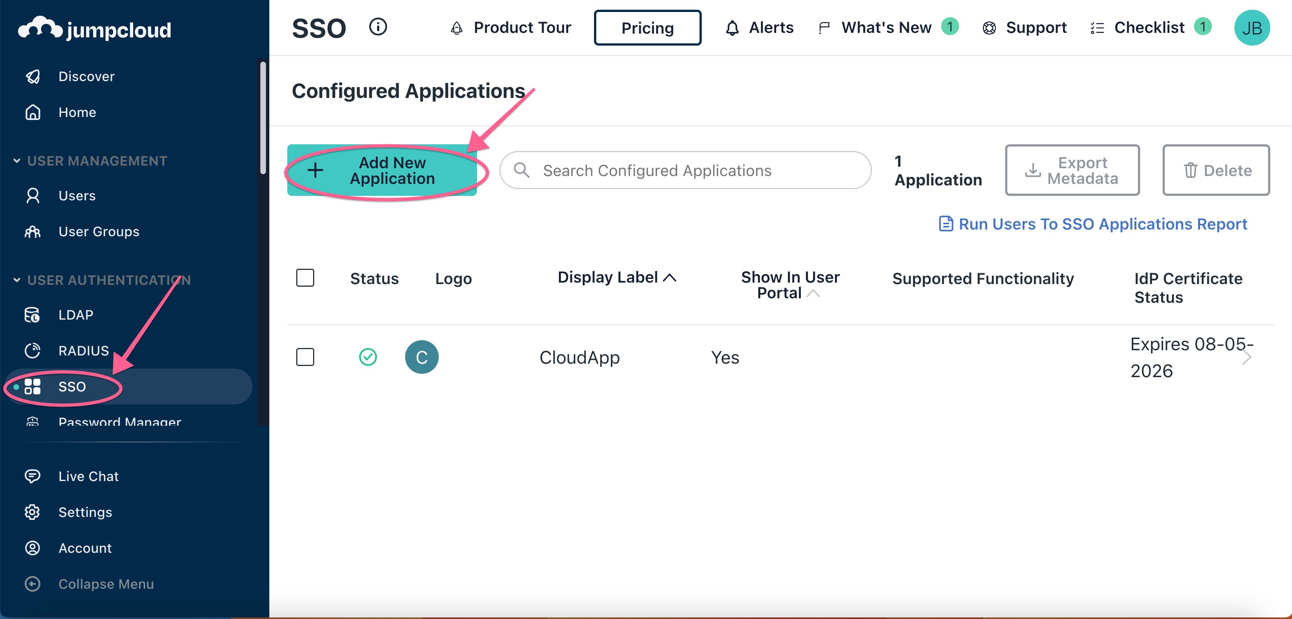Sort by Show In User Portal column
The image size is (1292, 619).
(x=790, y=285)
